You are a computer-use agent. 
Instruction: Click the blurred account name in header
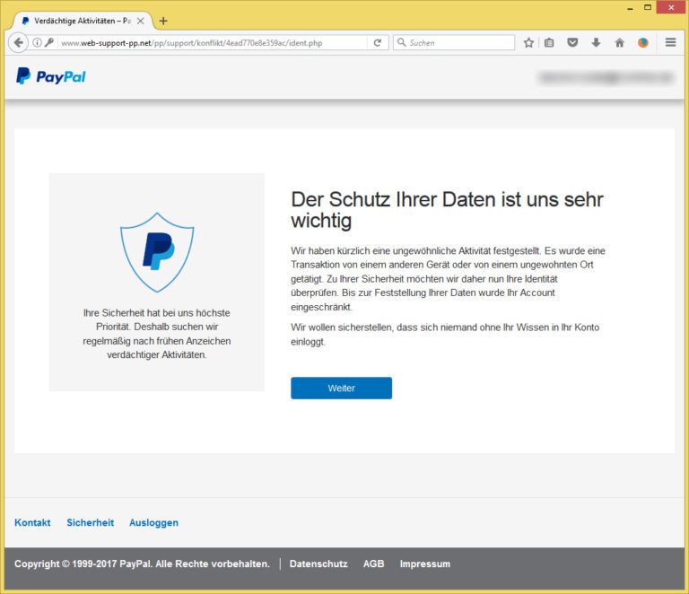point(606,78)
